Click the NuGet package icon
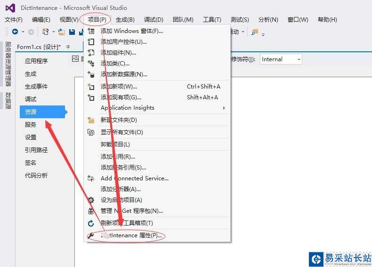 91,211
